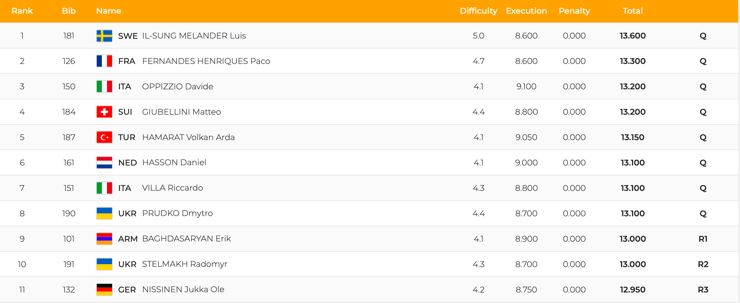Click STELMAKH Radomyr's total score 13.000
740x303 pixels.
(633, 264)
